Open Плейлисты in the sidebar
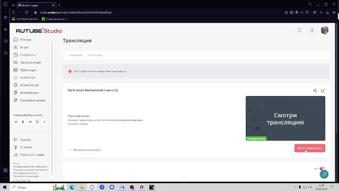This screenshot has height=191, width=339. click(28, 55)
